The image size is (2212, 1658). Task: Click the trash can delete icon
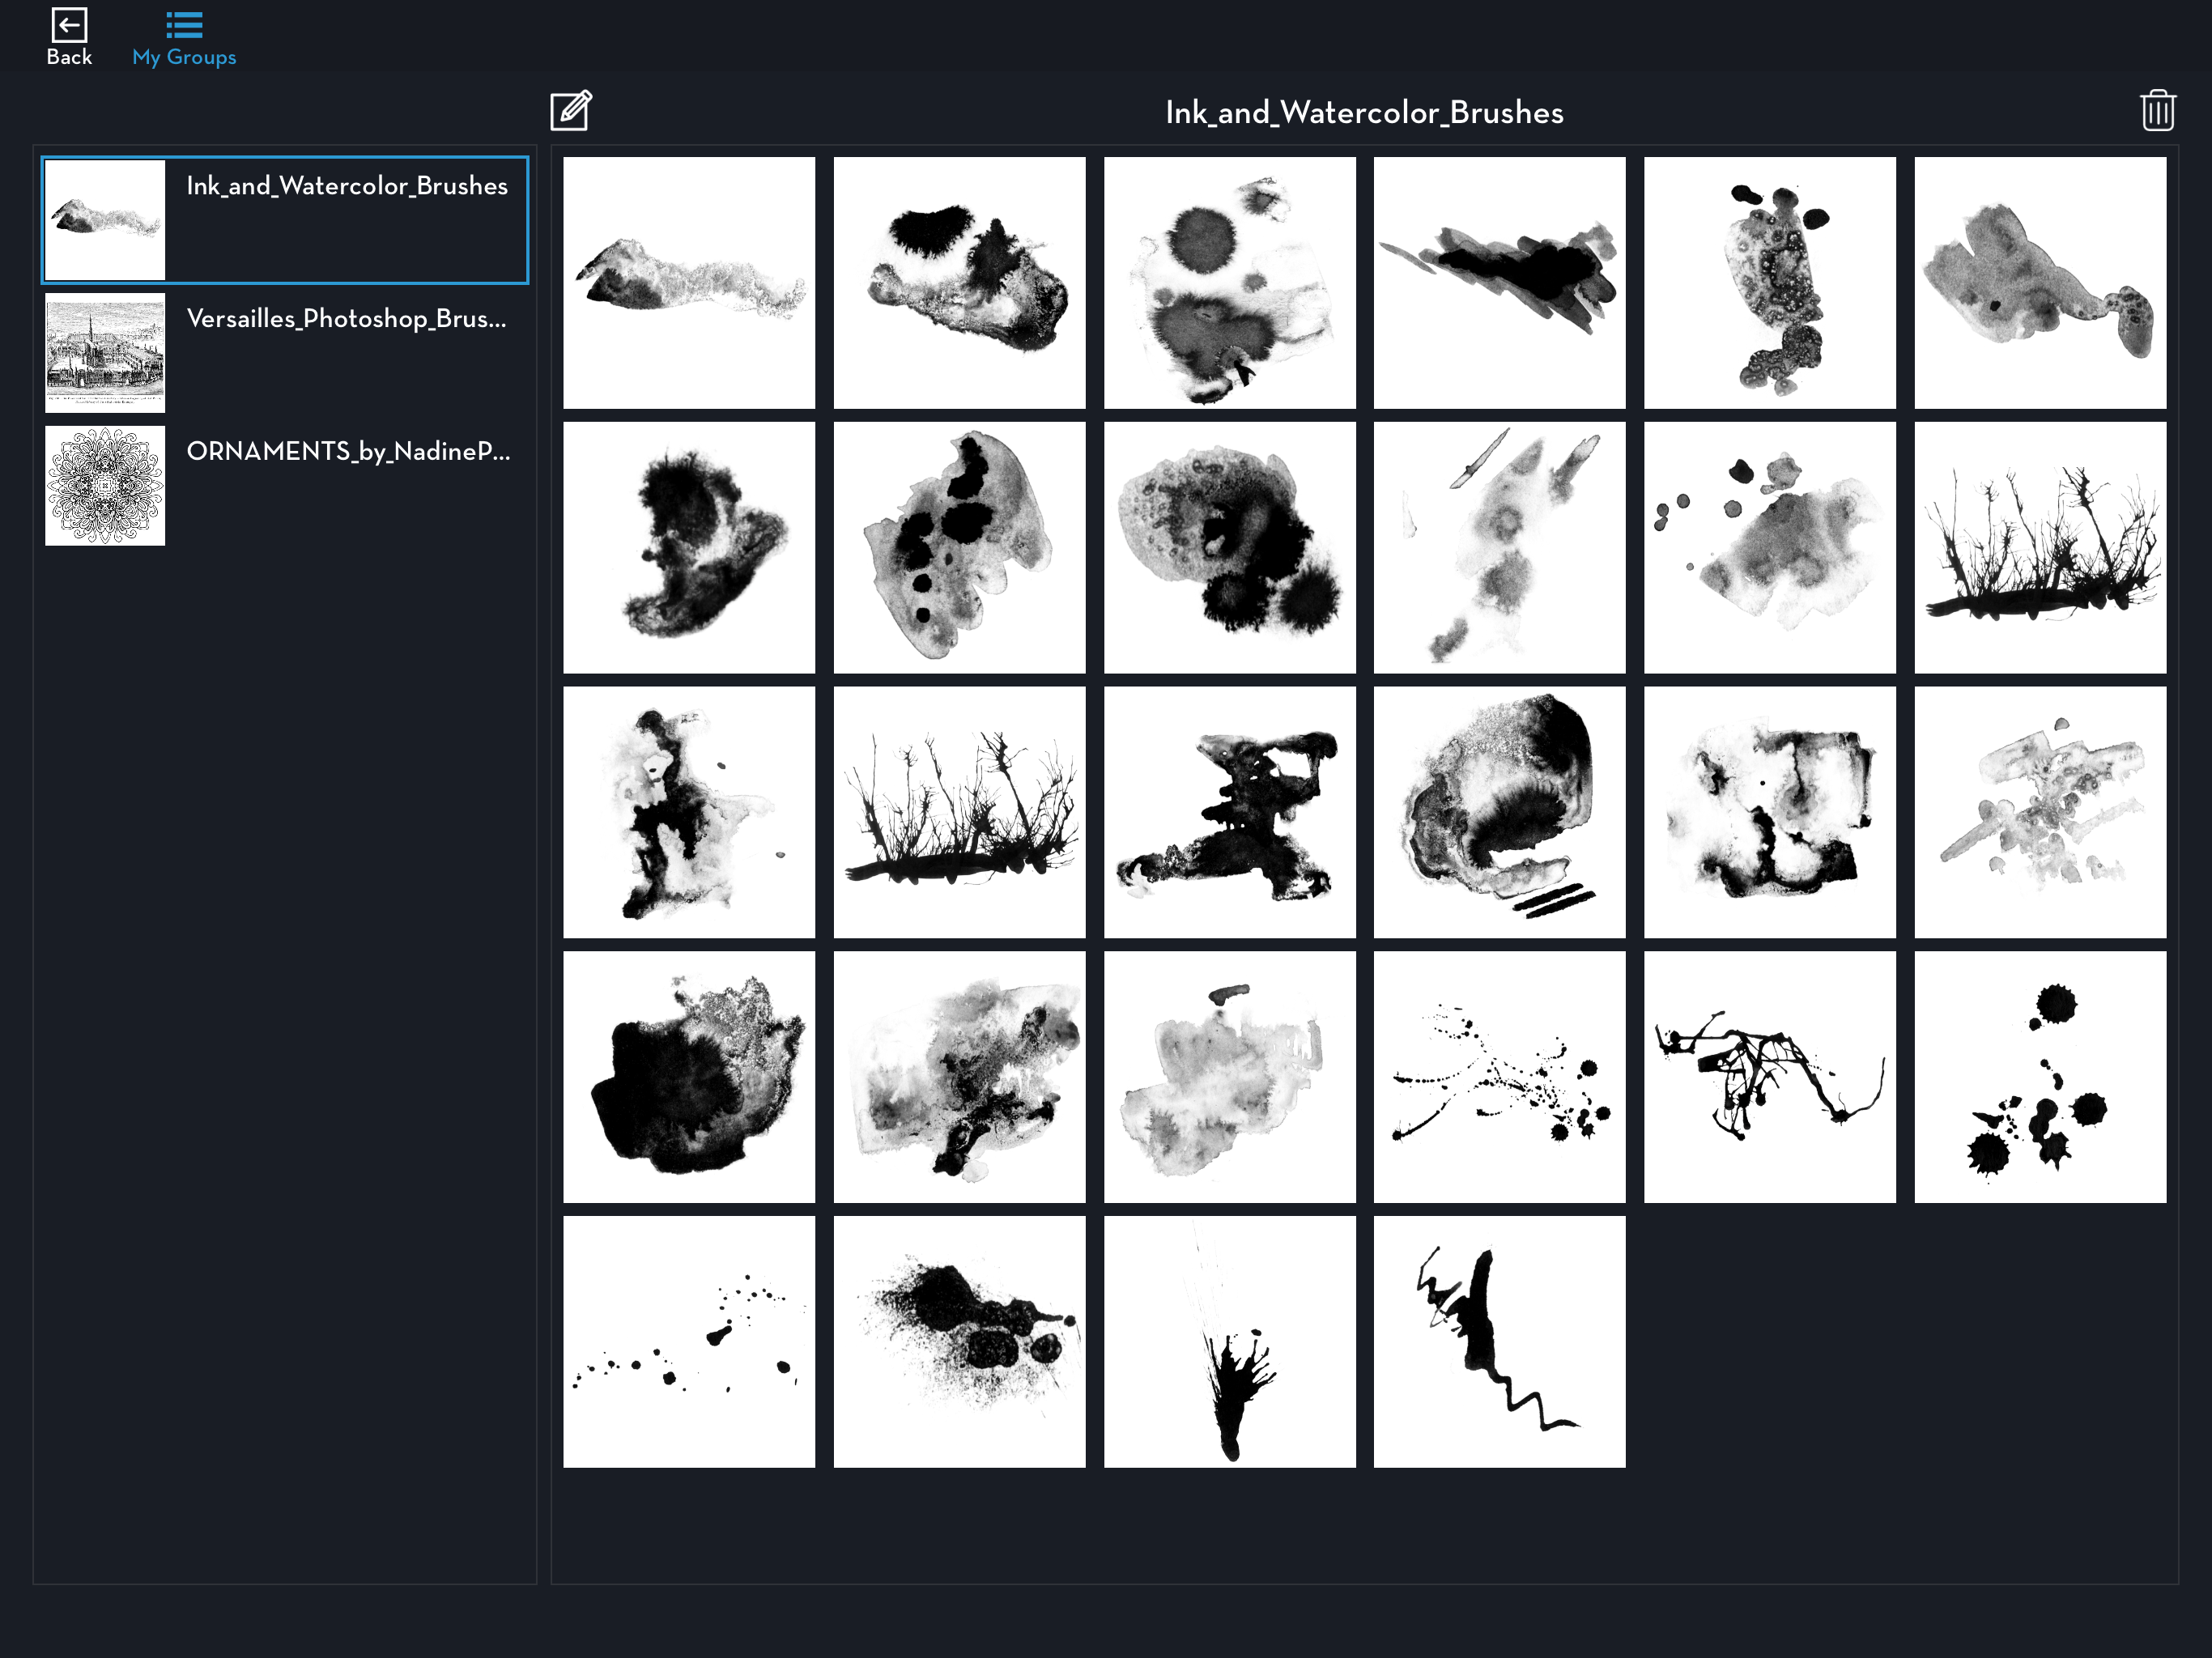[x=2157, y=111]
